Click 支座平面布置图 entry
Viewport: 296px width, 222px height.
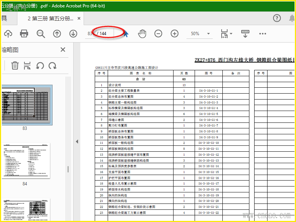pos(119,172)
